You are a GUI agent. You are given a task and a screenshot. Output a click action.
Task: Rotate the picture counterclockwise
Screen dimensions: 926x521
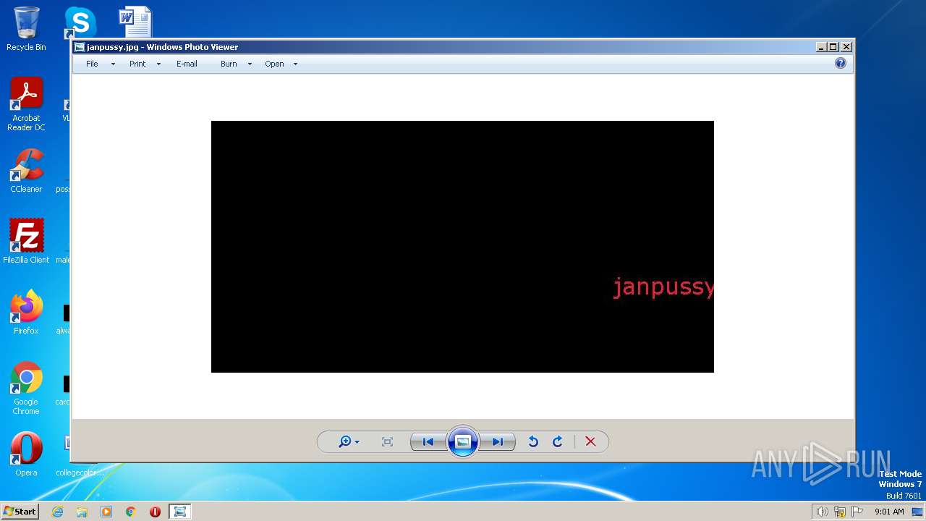coord(533,441)
